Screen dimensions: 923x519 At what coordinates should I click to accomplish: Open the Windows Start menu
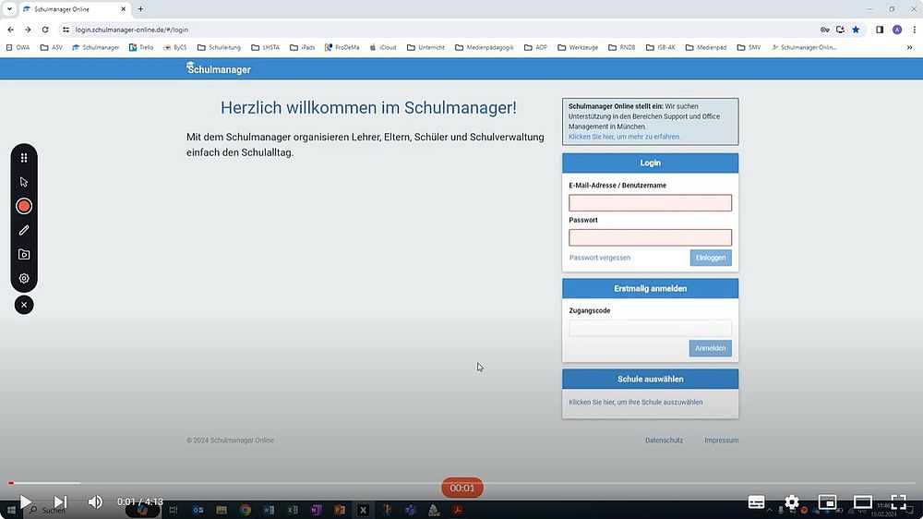[x=10, y=510]
